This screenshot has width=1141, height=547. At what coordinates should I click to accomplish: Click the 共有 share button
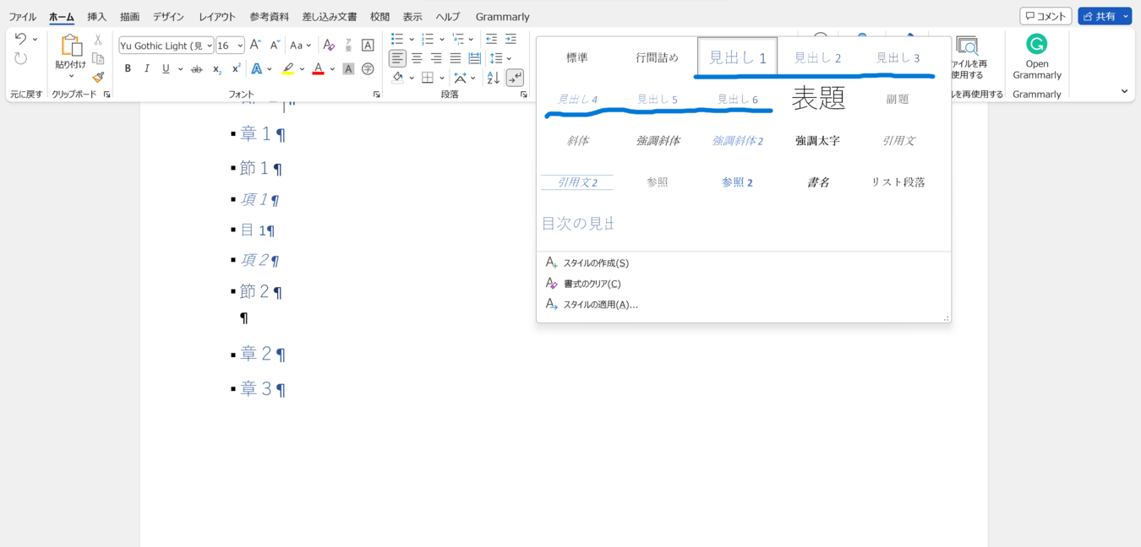click(x=1105, y=16)
